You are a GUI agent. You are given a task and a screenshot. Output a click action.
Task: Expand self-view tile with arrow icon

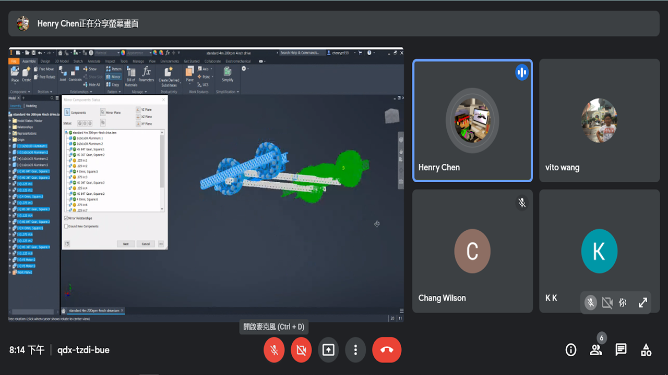coord(643,303)
